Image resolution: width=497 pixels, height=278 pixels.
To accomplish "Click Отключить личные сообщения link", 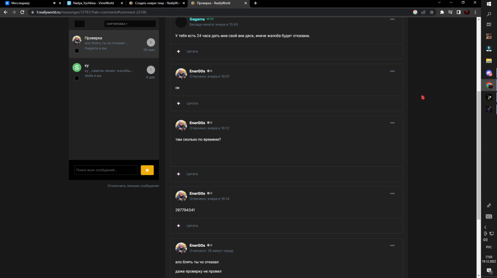I will pos(133,186).
